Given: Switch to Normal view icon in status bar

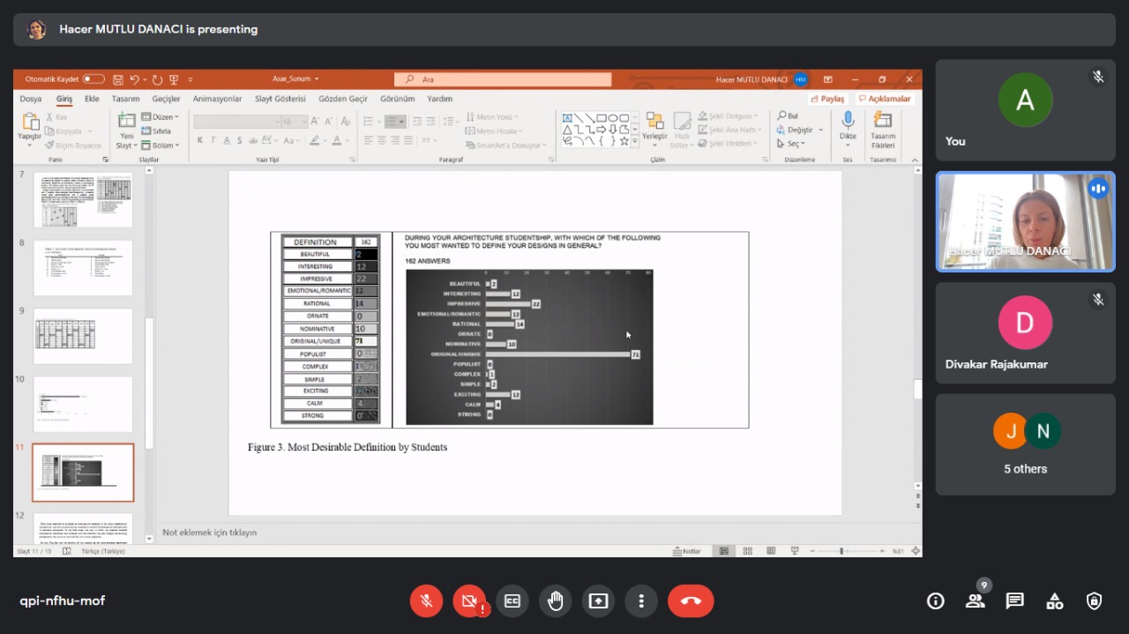Looking at the screenshot, I should click(x=724, y=551).
